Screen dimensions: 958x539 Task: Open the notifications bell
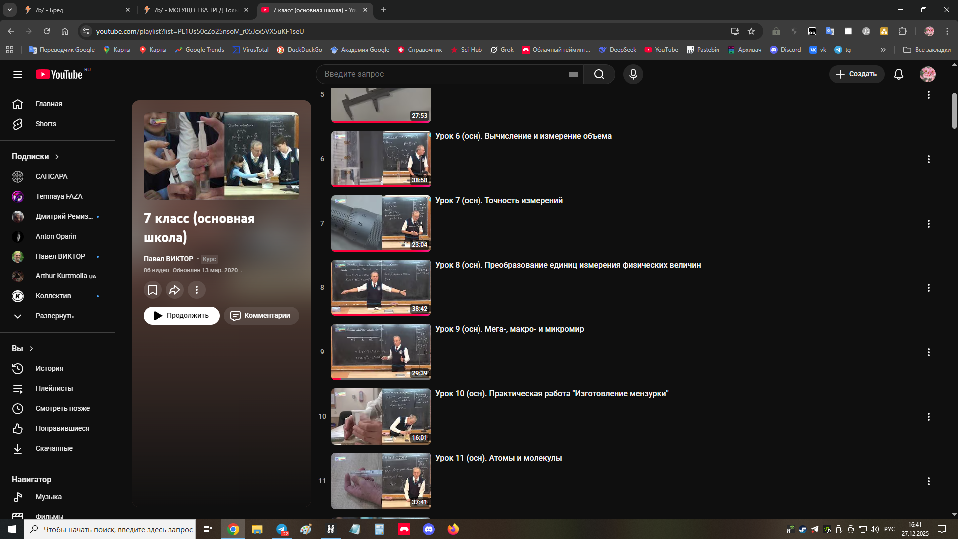pos(898,74)
